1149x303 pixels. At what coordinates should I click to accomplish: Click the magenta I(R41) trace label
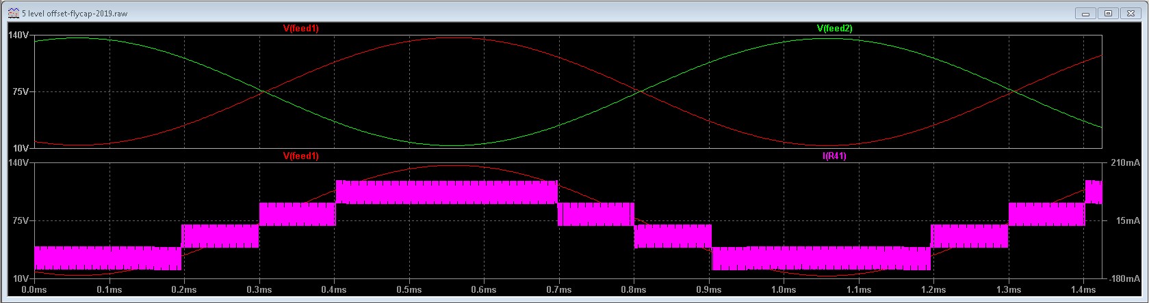point(834,156)
